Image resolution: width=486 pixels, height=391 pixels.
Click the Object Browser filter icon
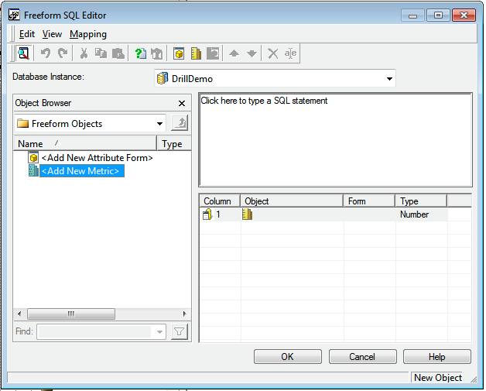click(x=180, y=332)
